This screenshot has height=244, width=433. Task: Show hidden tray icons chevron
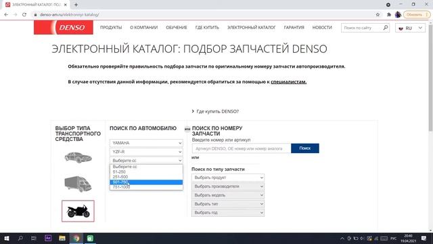[342, 238]
